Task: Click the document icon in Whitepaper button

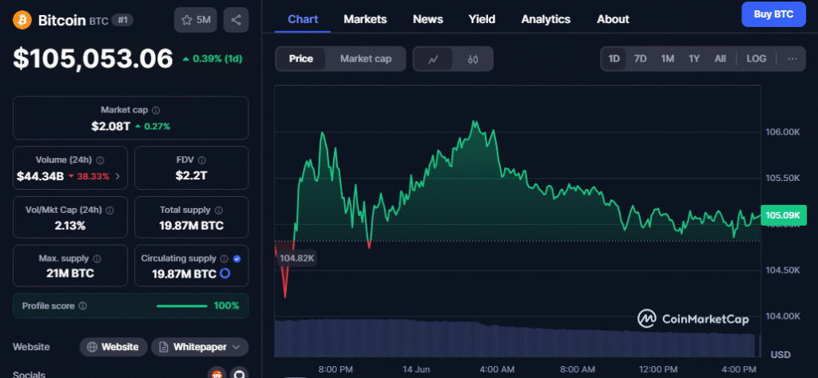Action: coord(164,347)
